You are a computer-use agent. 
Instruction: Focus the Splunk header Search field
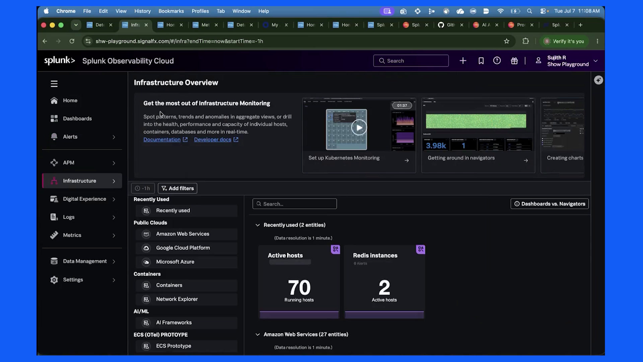[411, 61]
